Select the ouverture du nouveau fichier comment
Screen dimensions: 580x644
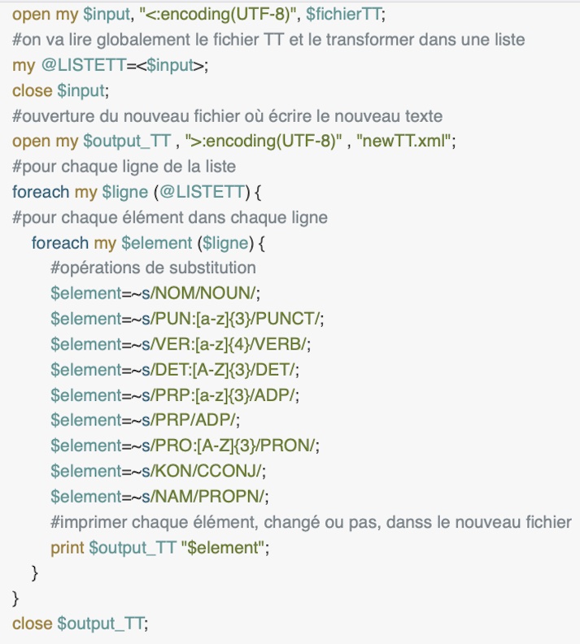click(x=228, y=116)
